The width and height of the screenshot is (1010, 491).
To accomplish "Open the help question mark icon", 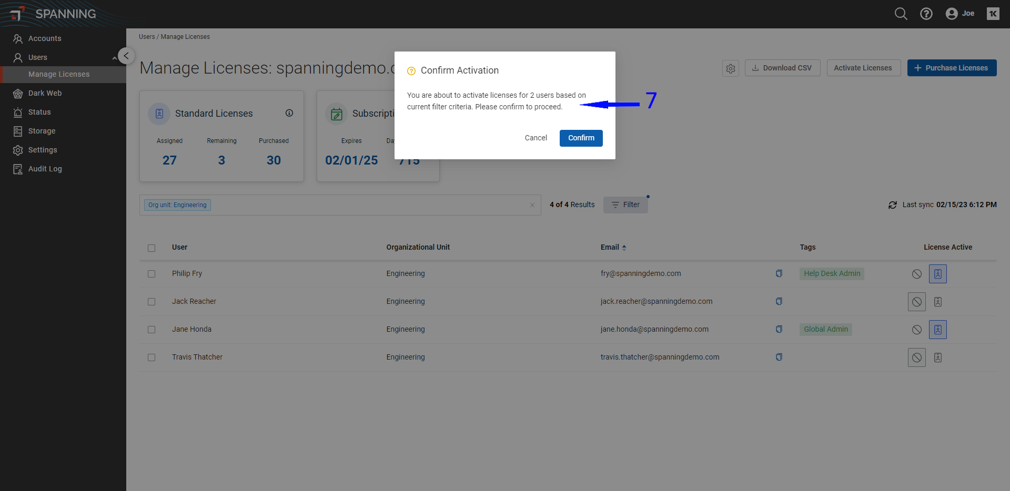I will [x=926, y=14].
